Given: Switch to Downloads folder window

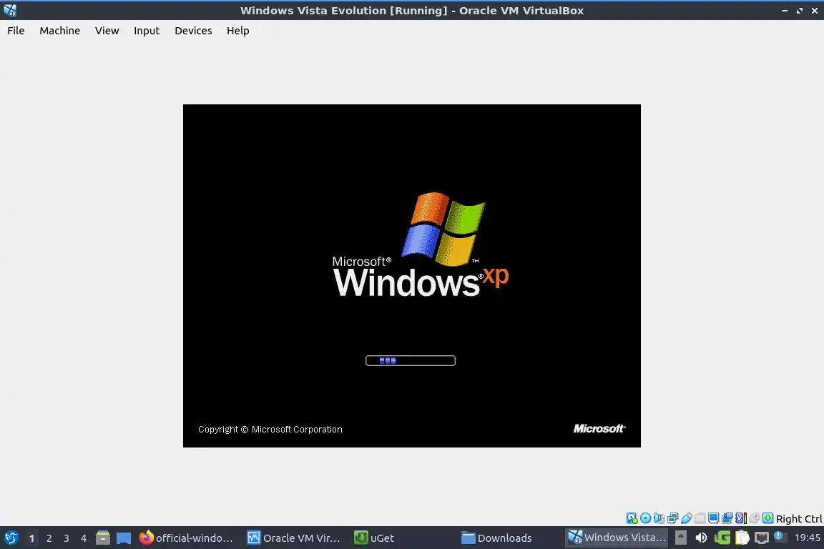Looking at the screenshot, I should pyautogui.click(x=496, y=538).
